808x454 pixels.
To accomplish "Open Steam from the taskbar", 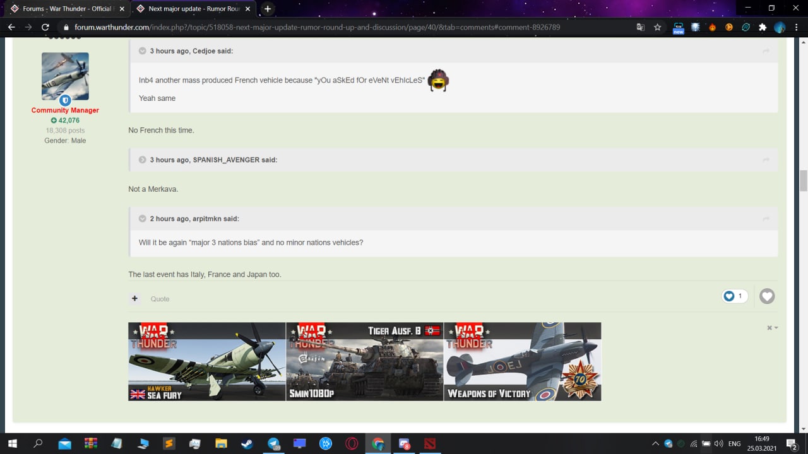I will coord(247,443).
